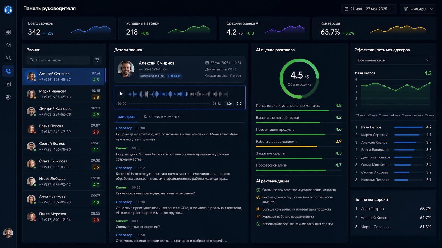This screenshot has width=442, height=248.
Task: Click the 4.5 overall score gauge
Action: point(299,79)
